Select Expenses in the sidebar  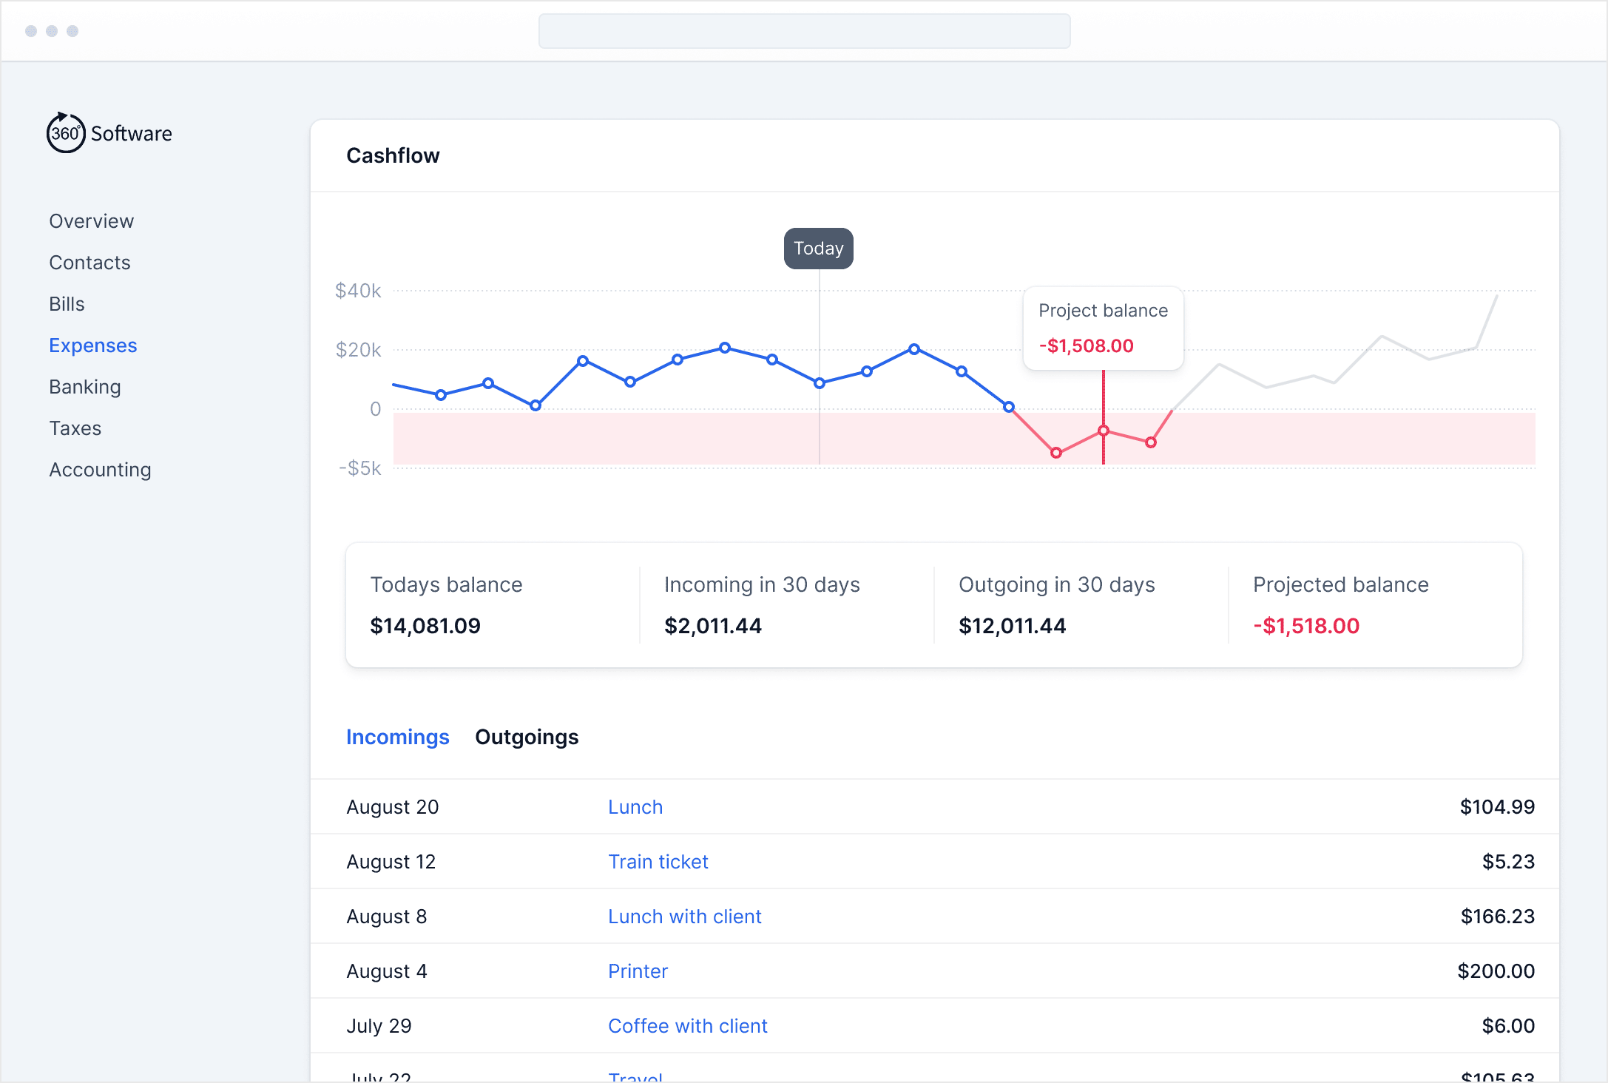point(92,345)
